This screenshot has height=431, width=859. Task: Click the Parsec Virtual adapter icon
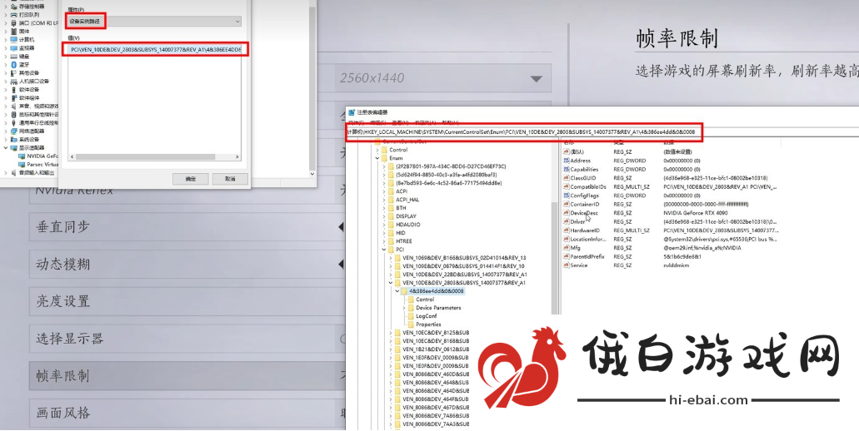tap(22, 164)
